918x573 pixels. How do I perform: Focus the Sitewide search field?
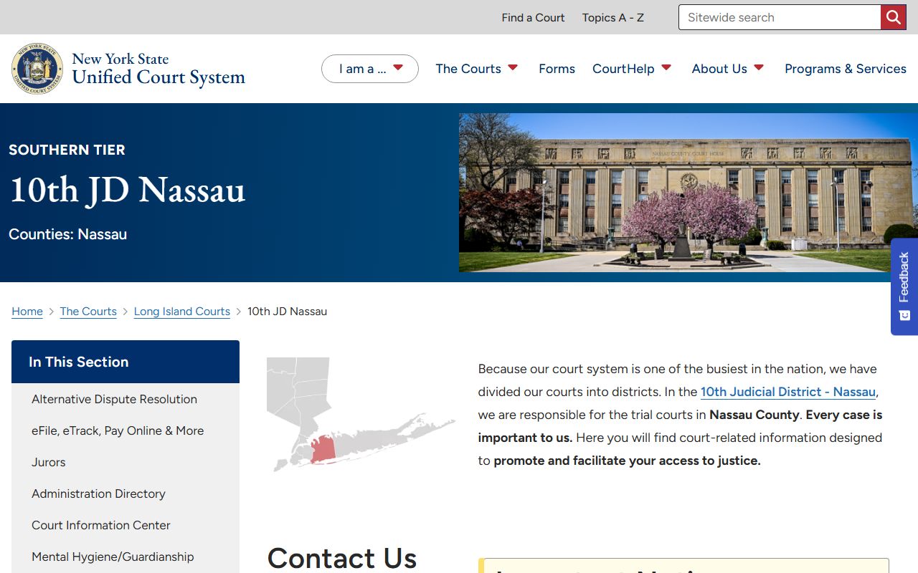pos(780,17)
